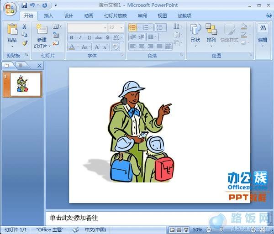
Task: Open the font size 32 dropdown
Action: point(121,27)
